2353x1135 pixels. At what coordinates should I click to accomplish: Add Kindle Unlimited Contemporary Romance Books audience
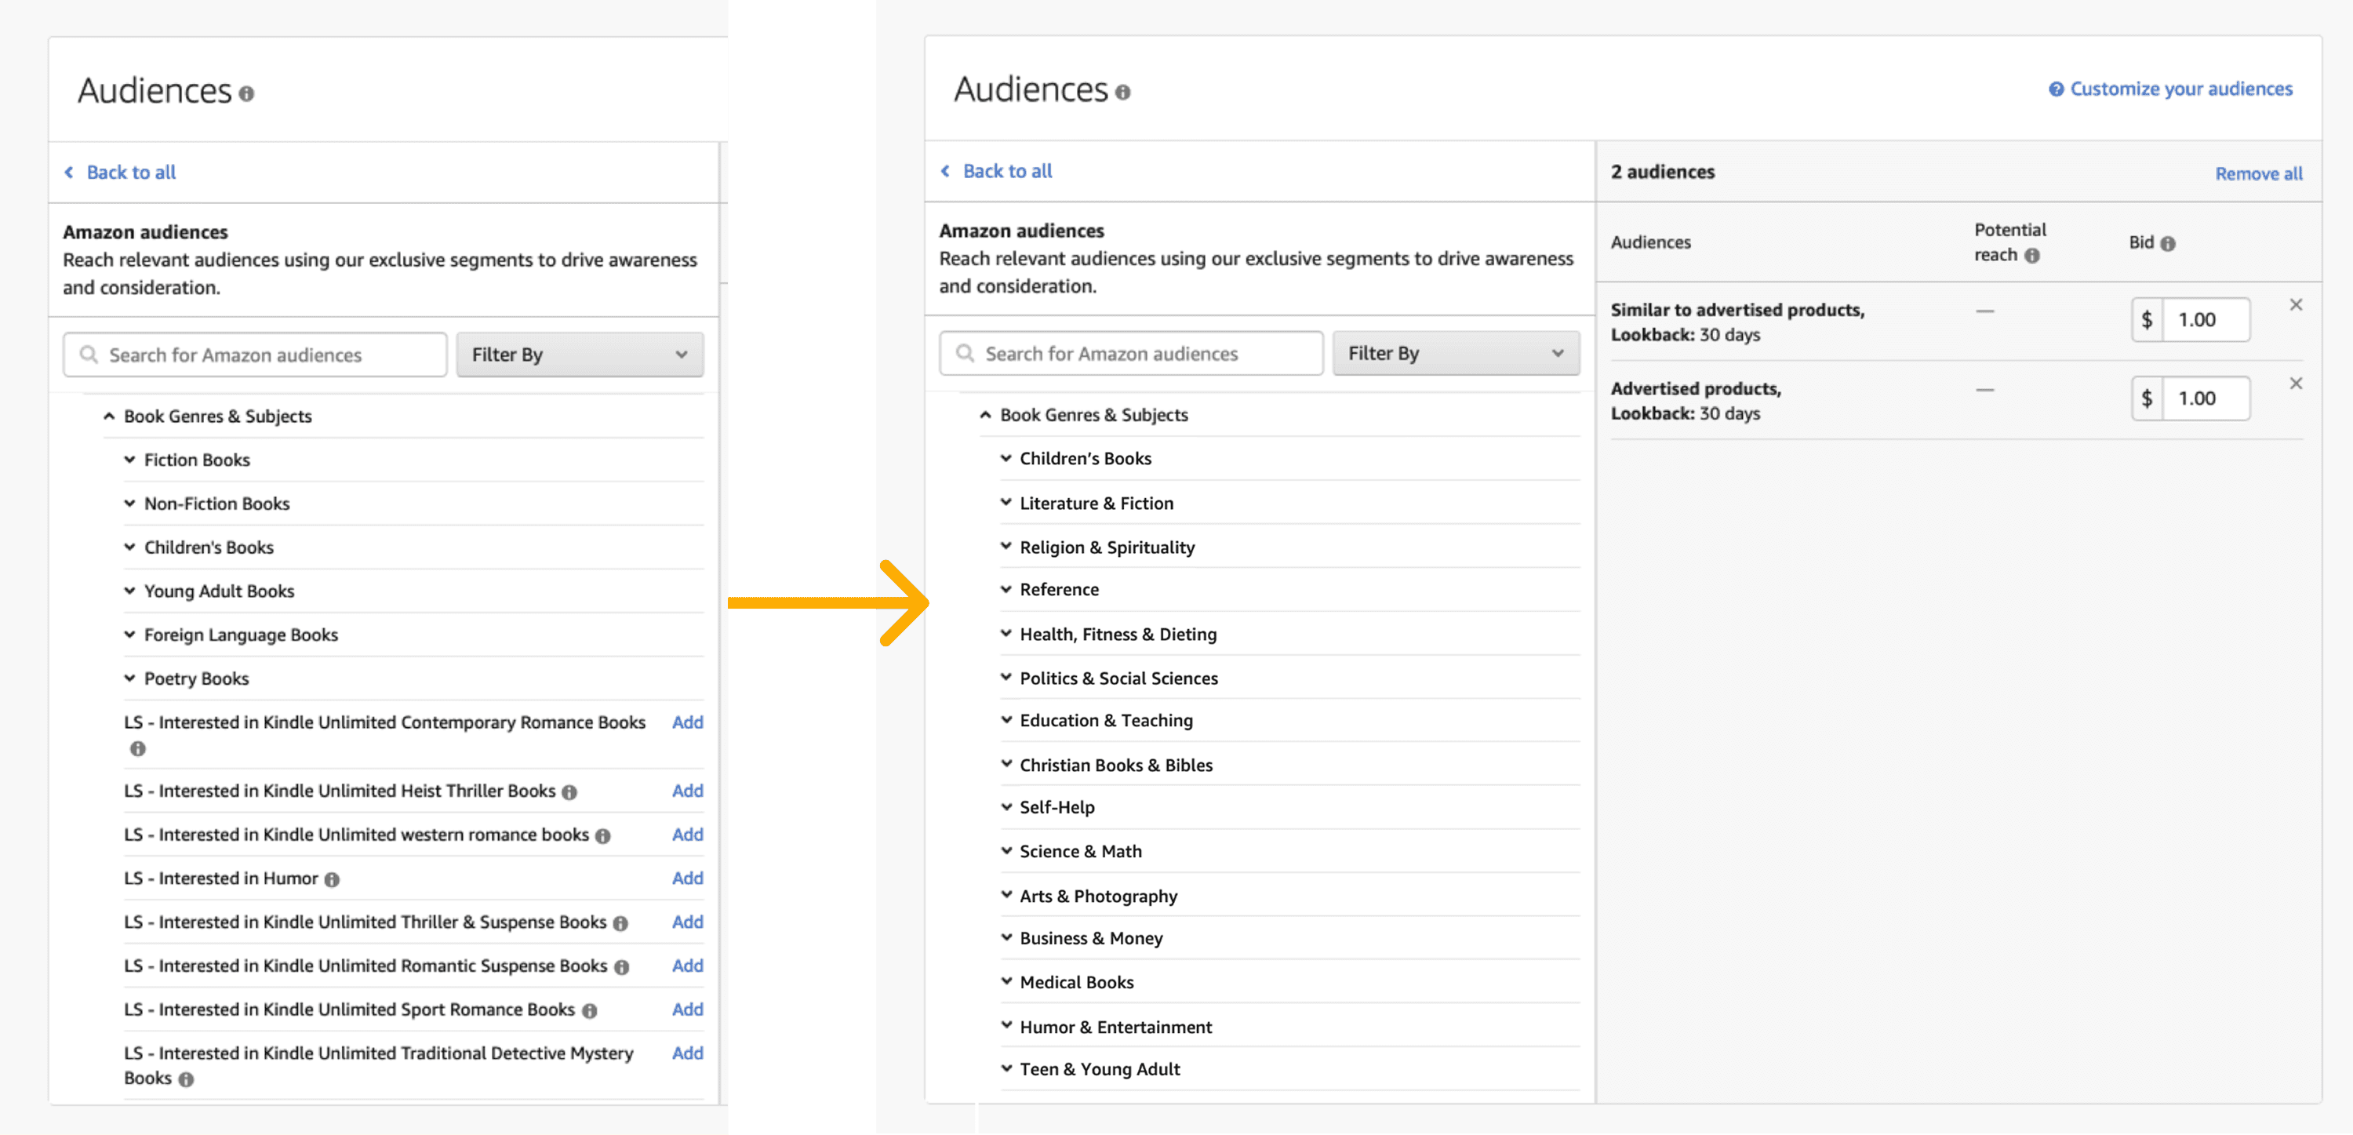coord(687,722)
